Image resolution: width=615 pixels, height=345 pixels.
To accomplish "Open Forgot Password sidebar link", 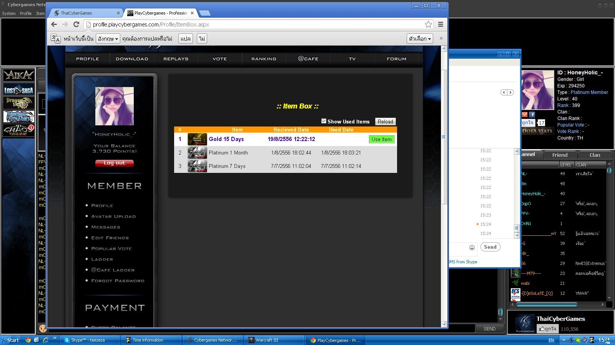I will (x=118, y=281).
